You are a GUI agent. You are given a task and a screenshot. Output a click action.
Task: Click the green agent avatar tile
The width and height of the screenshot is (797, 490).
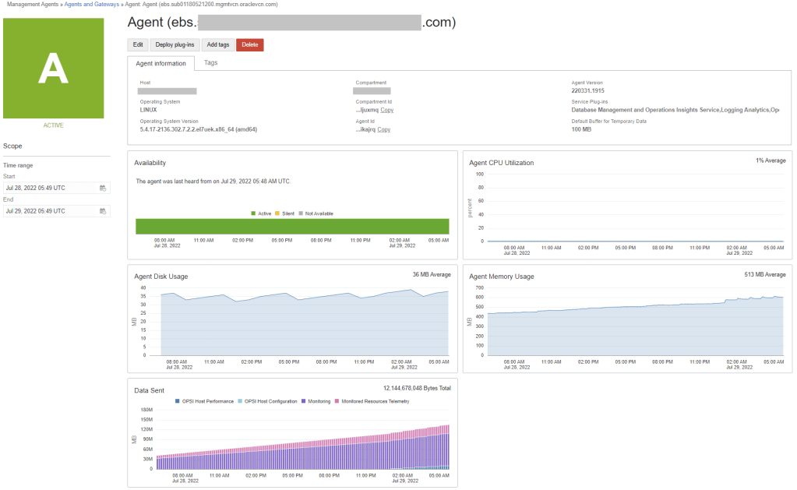pyautogui.click(x=53, y=69)
